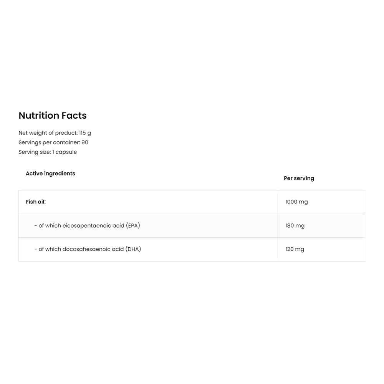384x384 pixels.
Task: Select the docosahexaenoic acid (DHA) row
Action: click(88, 249)
